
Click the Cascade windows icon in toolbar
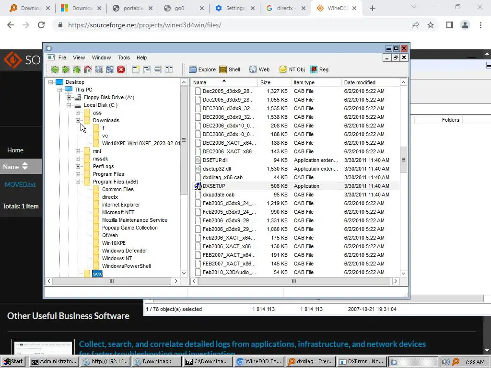[147, 69]
